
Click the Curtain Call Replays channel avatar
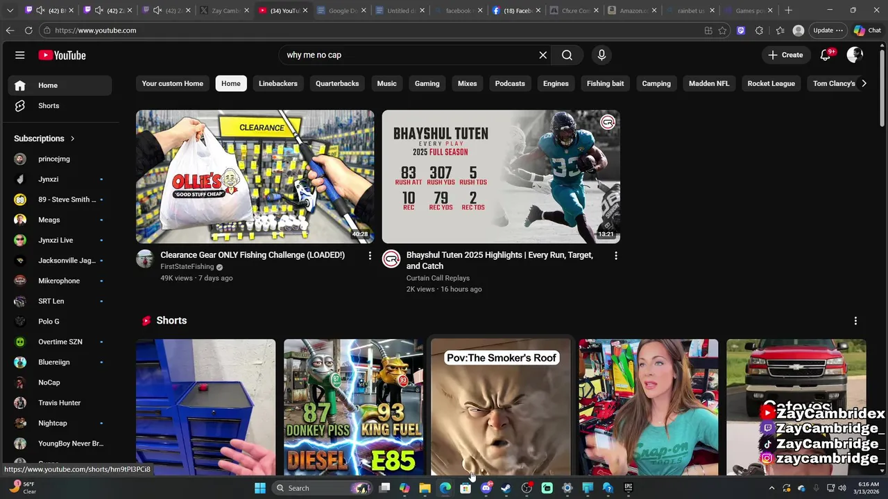point(391,259)
